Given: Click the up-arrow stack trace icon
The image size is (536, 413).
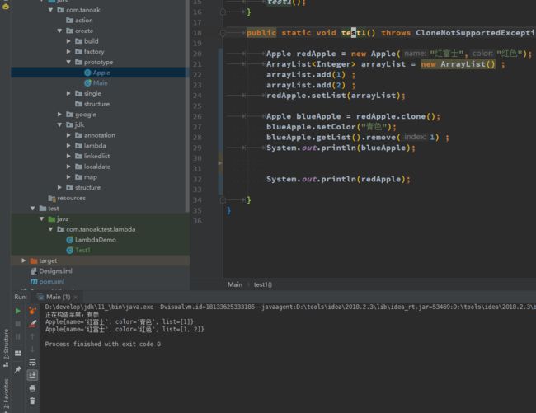Looking at the screenshot, I should pos(32,337).
